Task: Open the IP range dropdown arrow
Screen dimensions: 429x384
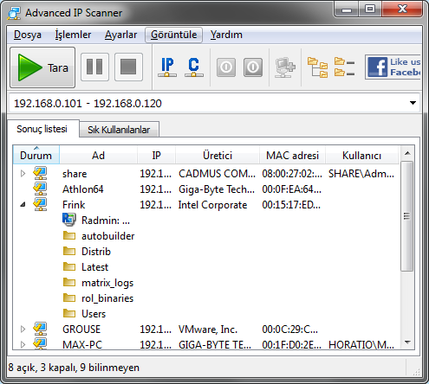Action: click(413, 103)
